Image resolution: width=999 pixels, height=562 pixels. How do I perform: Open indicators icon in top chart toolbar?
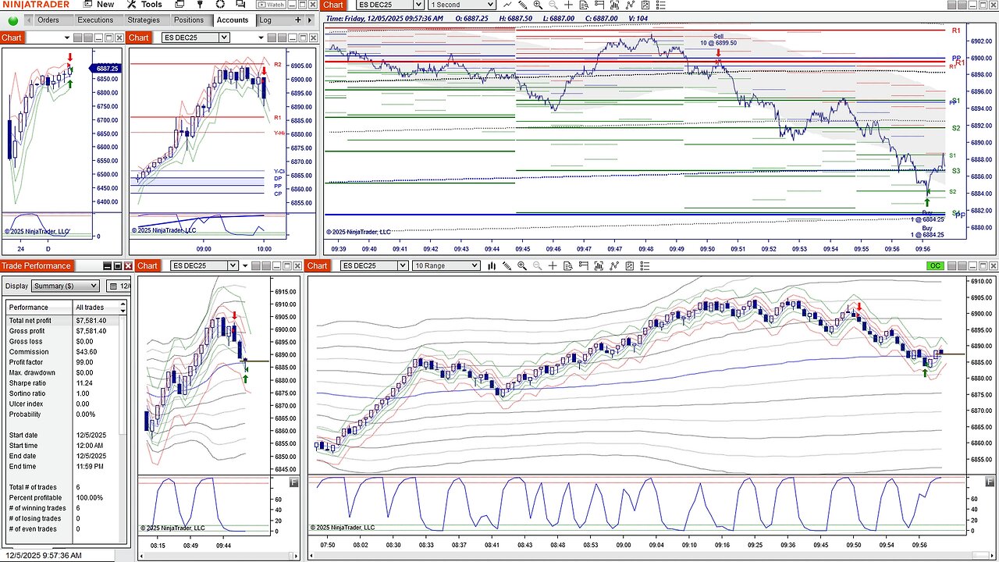pos(613,5)
